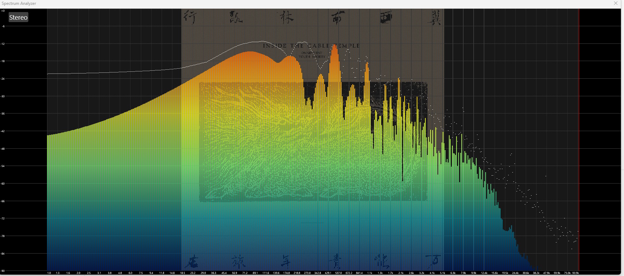Click the +0 dB scale label
The image size is (624, 276).
click(x=3, y=11)
